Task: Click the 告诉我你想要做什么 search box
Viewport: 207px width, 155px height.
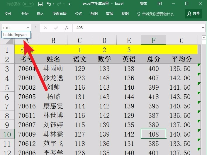Action: pos(155,14)
